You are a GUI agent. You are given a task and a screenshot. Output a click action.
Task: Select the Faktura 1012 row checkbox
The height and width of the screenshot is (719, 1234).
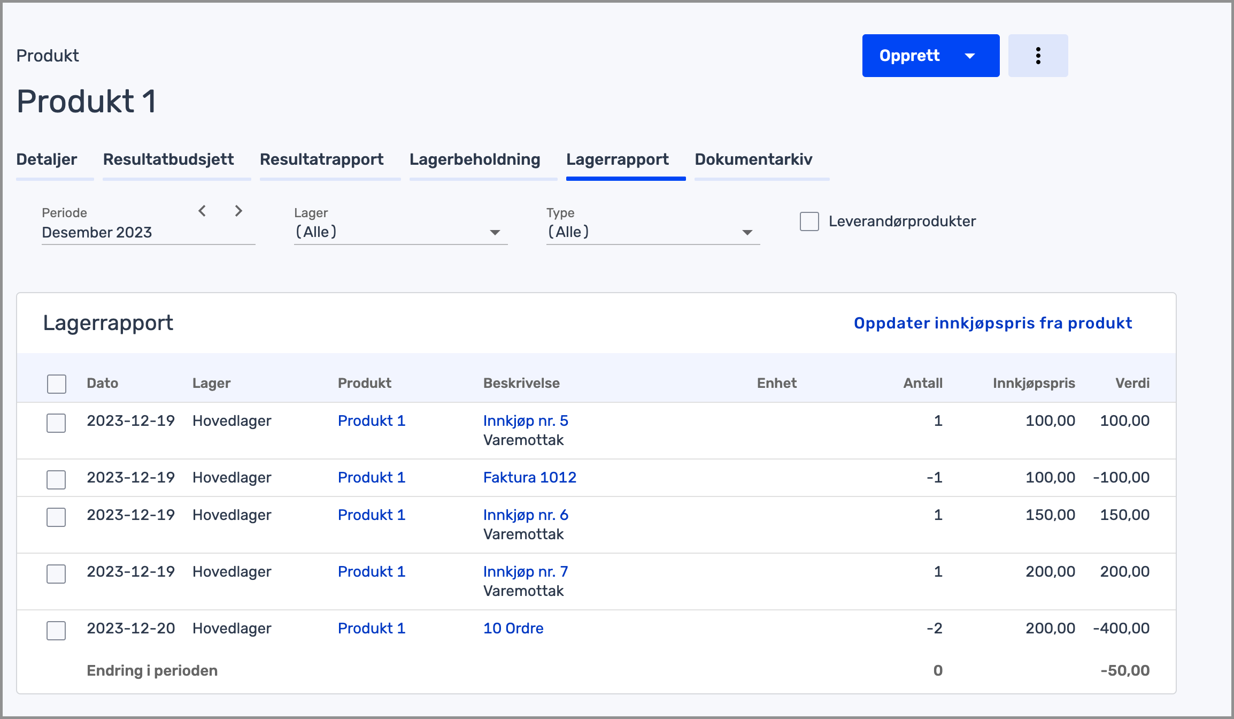click(56, 479)
